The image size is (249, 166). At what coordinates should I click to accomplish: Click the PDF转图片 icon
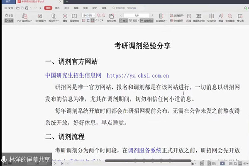40,16
